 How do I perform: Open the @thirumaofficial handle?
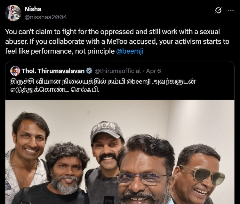point(117,71)
